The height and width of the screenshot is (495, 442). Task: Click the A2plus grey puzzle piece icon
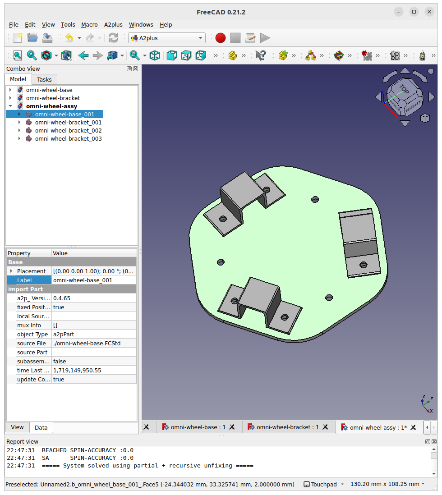(395, 55)
